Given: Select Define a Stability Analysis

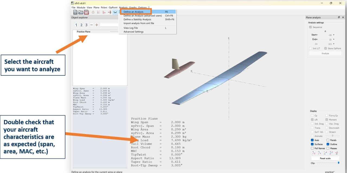Looking at the screenshot, I should [x=137, y=19].
